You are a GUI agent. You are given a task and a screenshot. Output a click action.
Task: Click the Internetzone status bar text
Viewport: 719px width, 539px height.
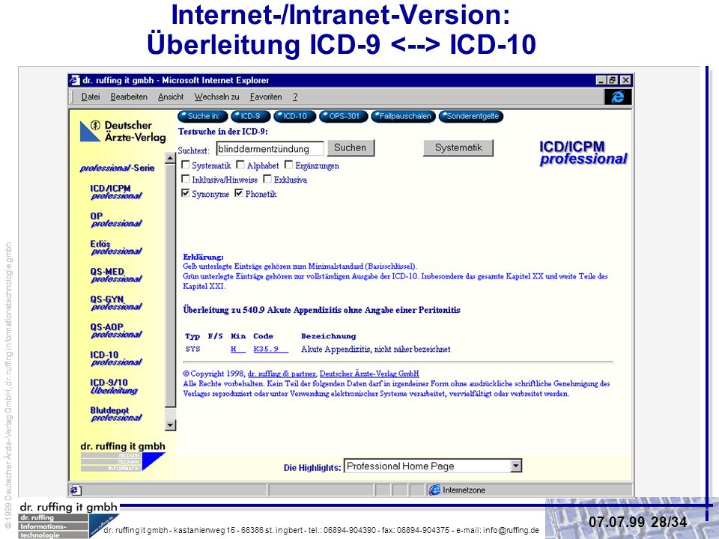click(464, 490)
